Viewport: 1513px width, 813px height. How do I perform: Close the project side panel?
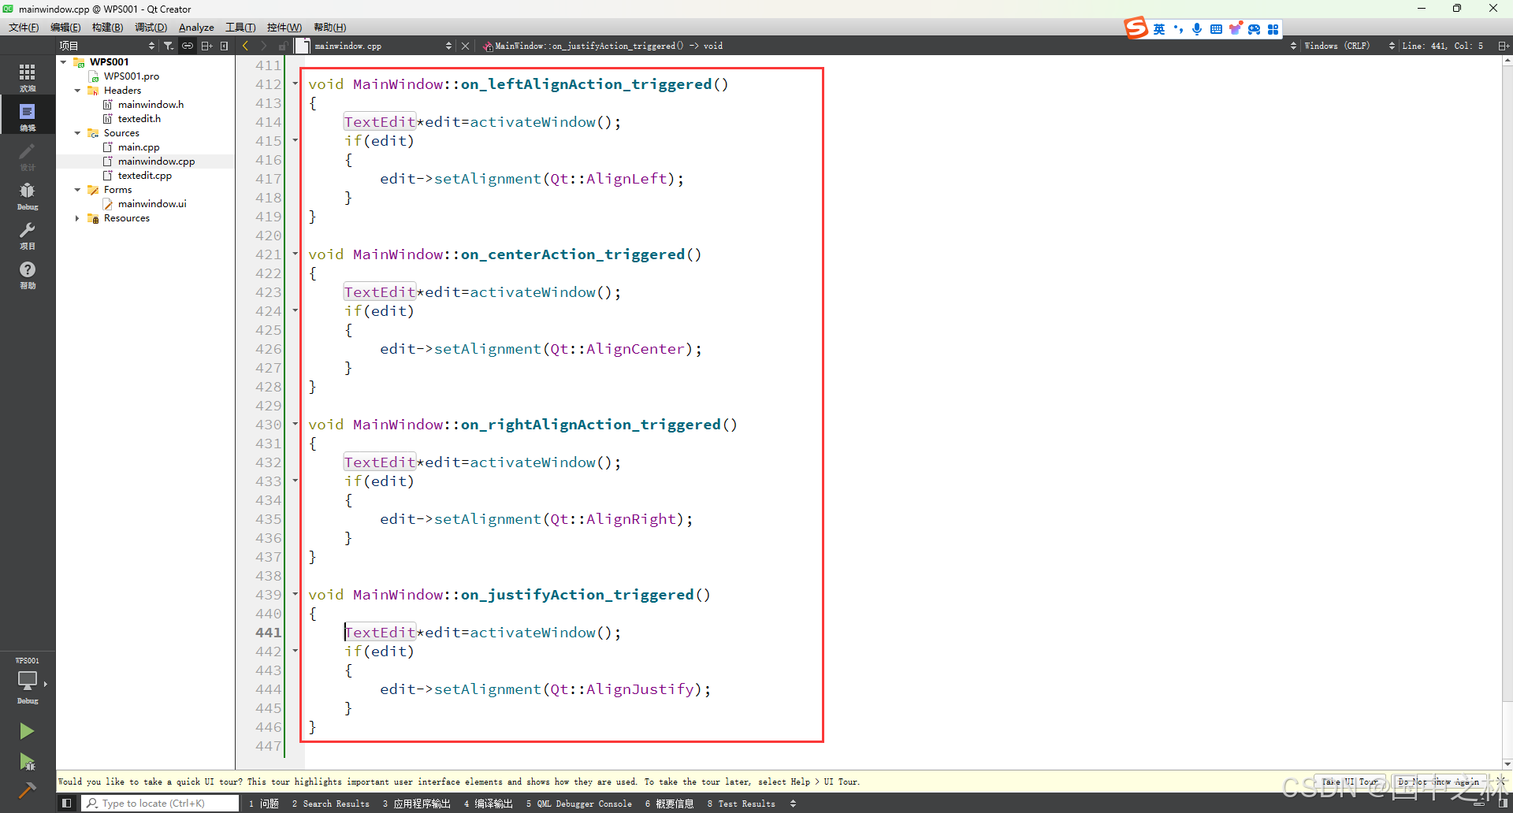(x=225, y=46)
